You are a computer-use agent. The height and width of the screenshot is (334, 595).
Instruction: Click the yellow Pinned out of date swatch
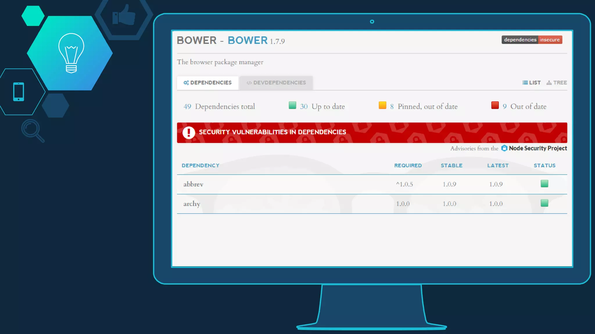(382, 105)
